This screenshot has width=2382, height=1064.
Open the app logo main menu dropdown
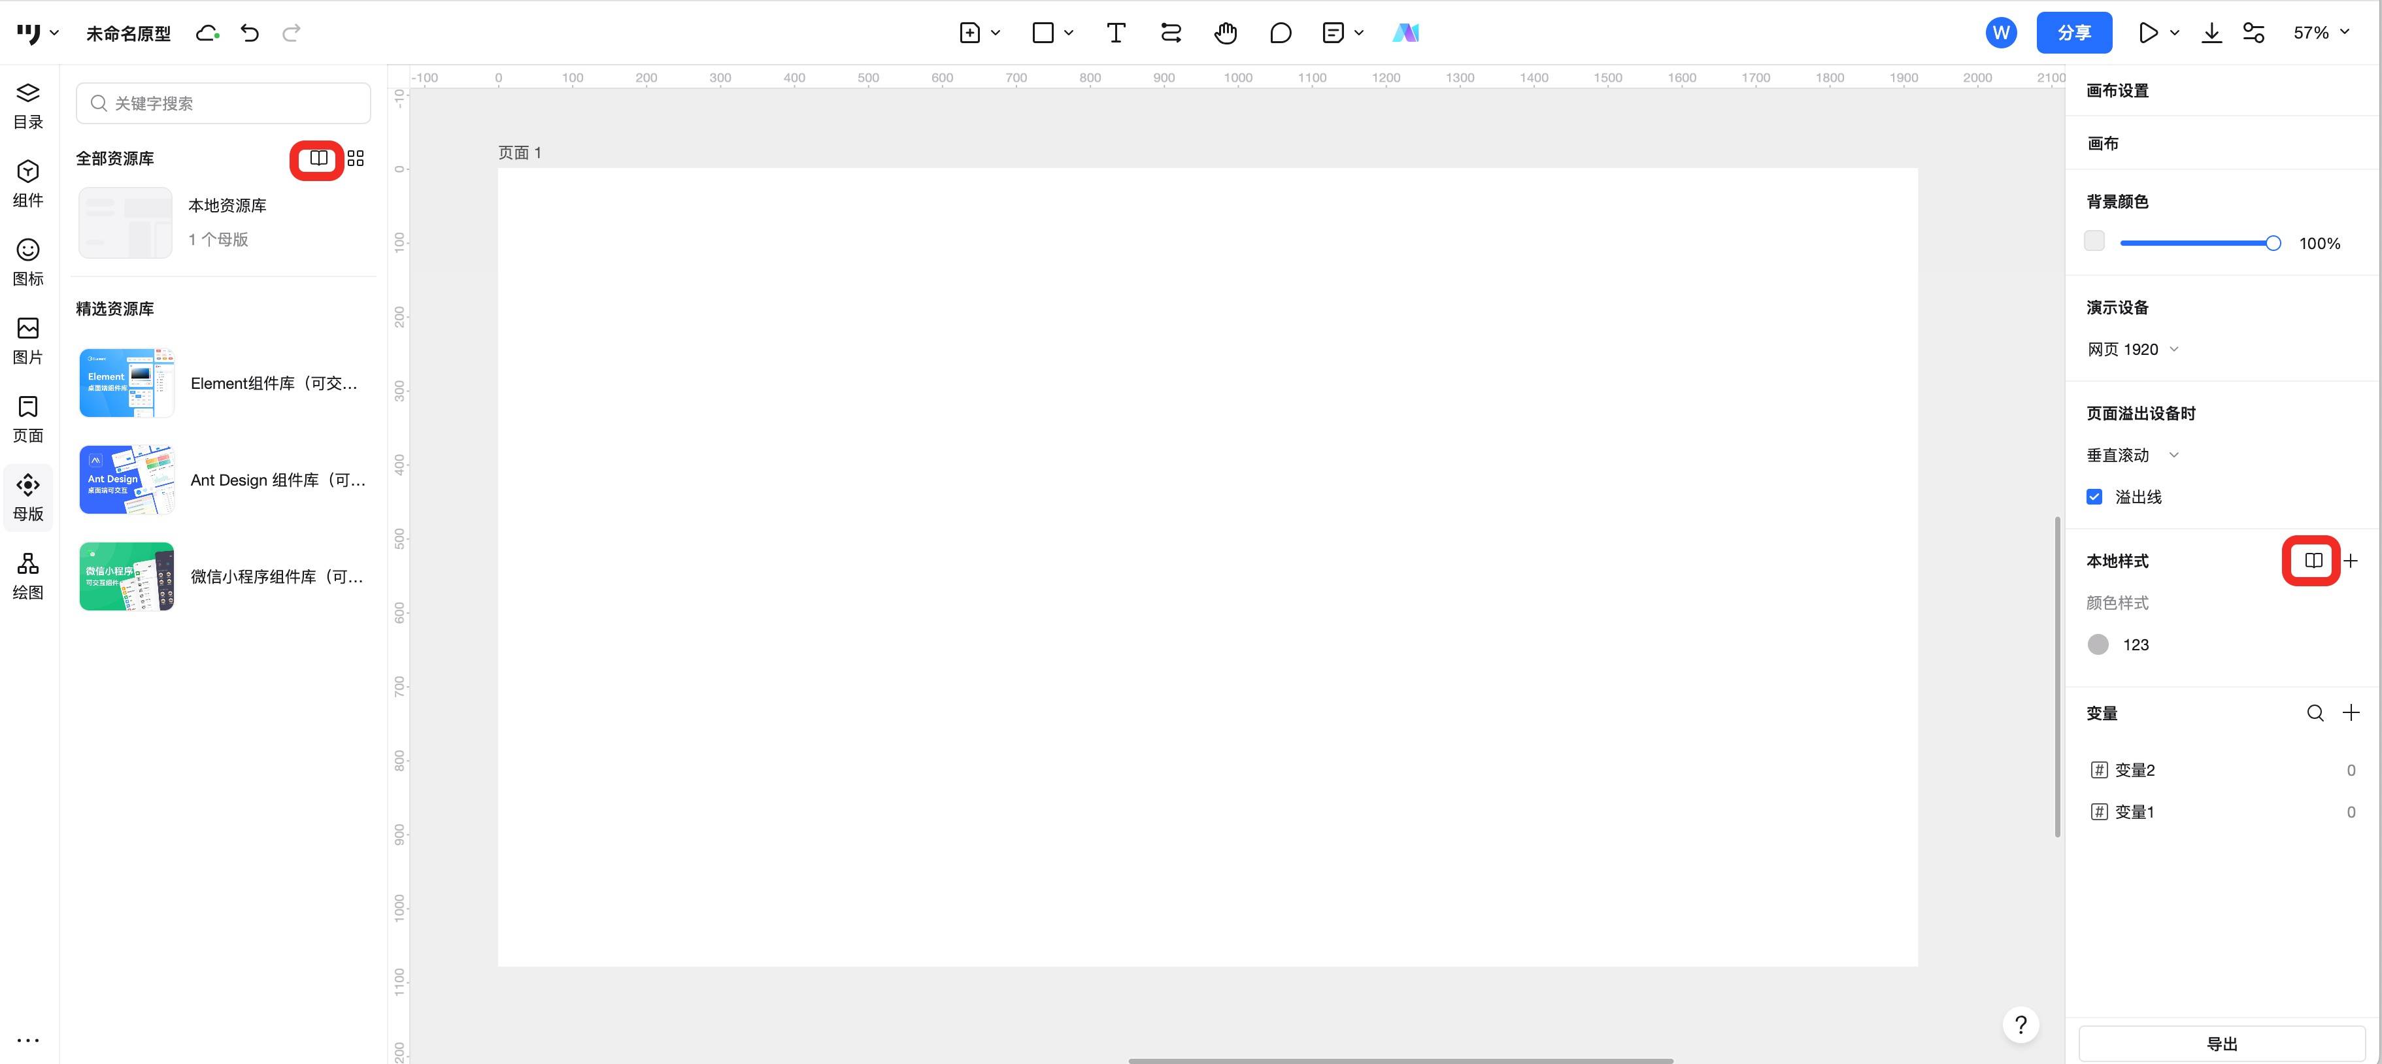37,33
